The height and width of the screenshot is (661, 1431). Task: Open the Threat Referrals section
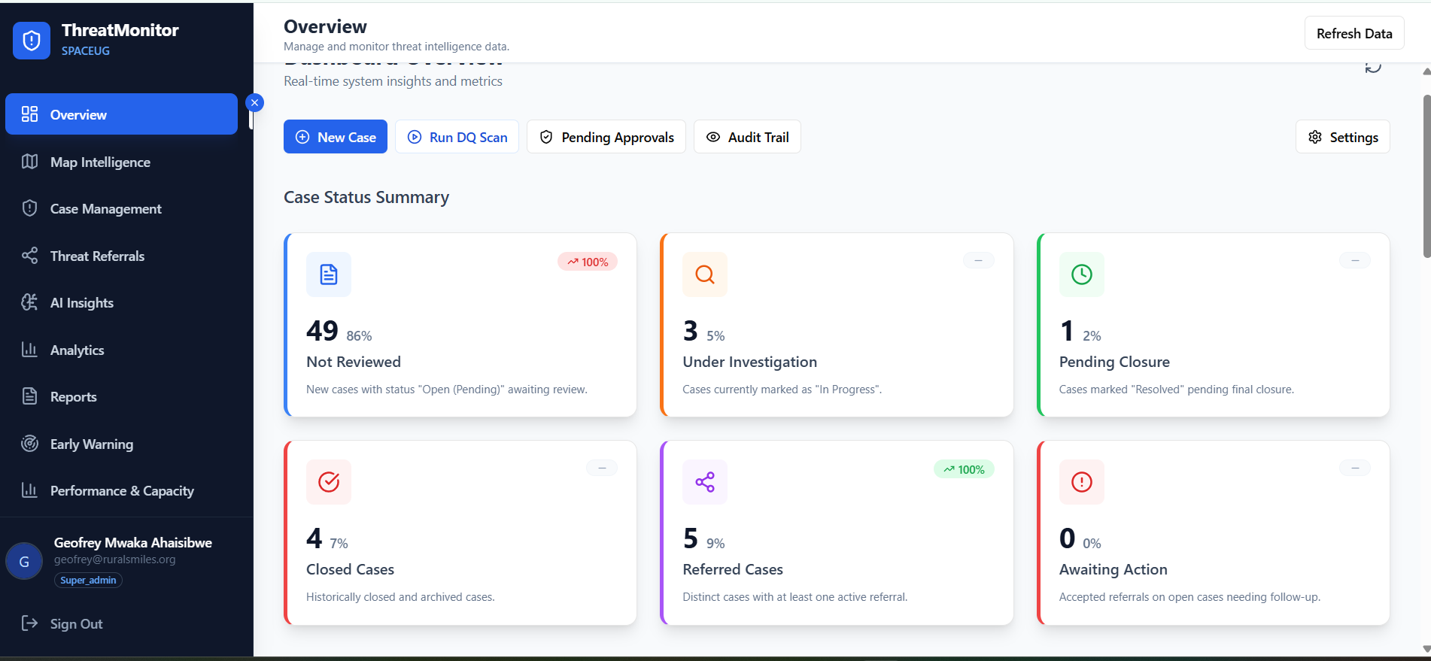click(97, 256)
